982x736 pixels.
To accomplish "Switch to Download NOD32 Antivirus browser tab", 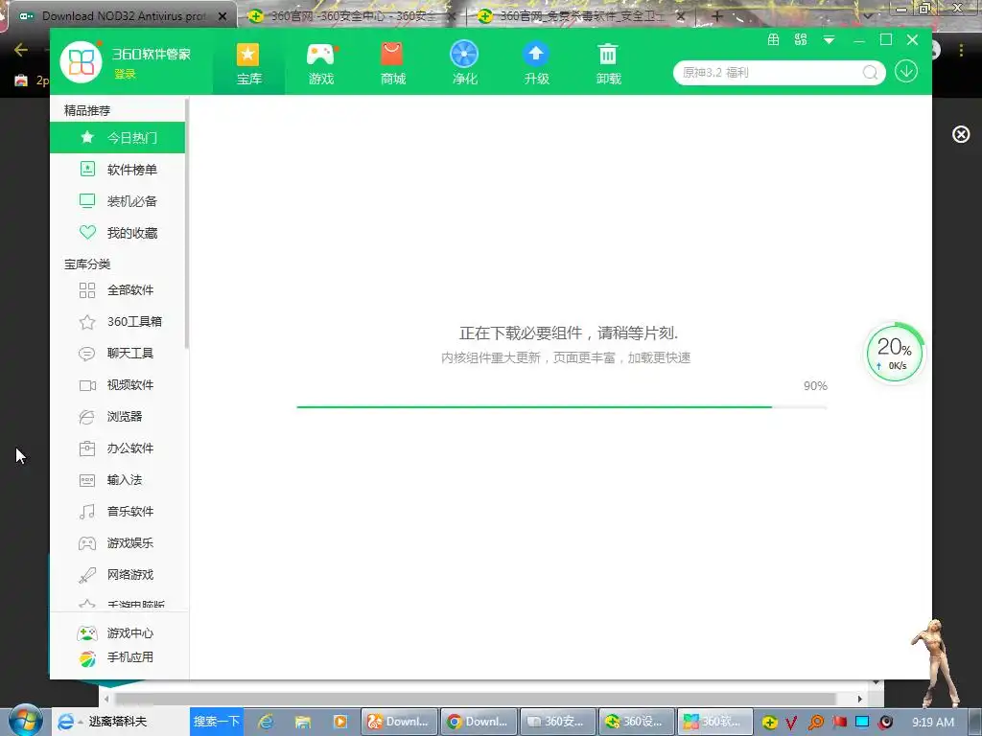I will (x=124, y=15).
